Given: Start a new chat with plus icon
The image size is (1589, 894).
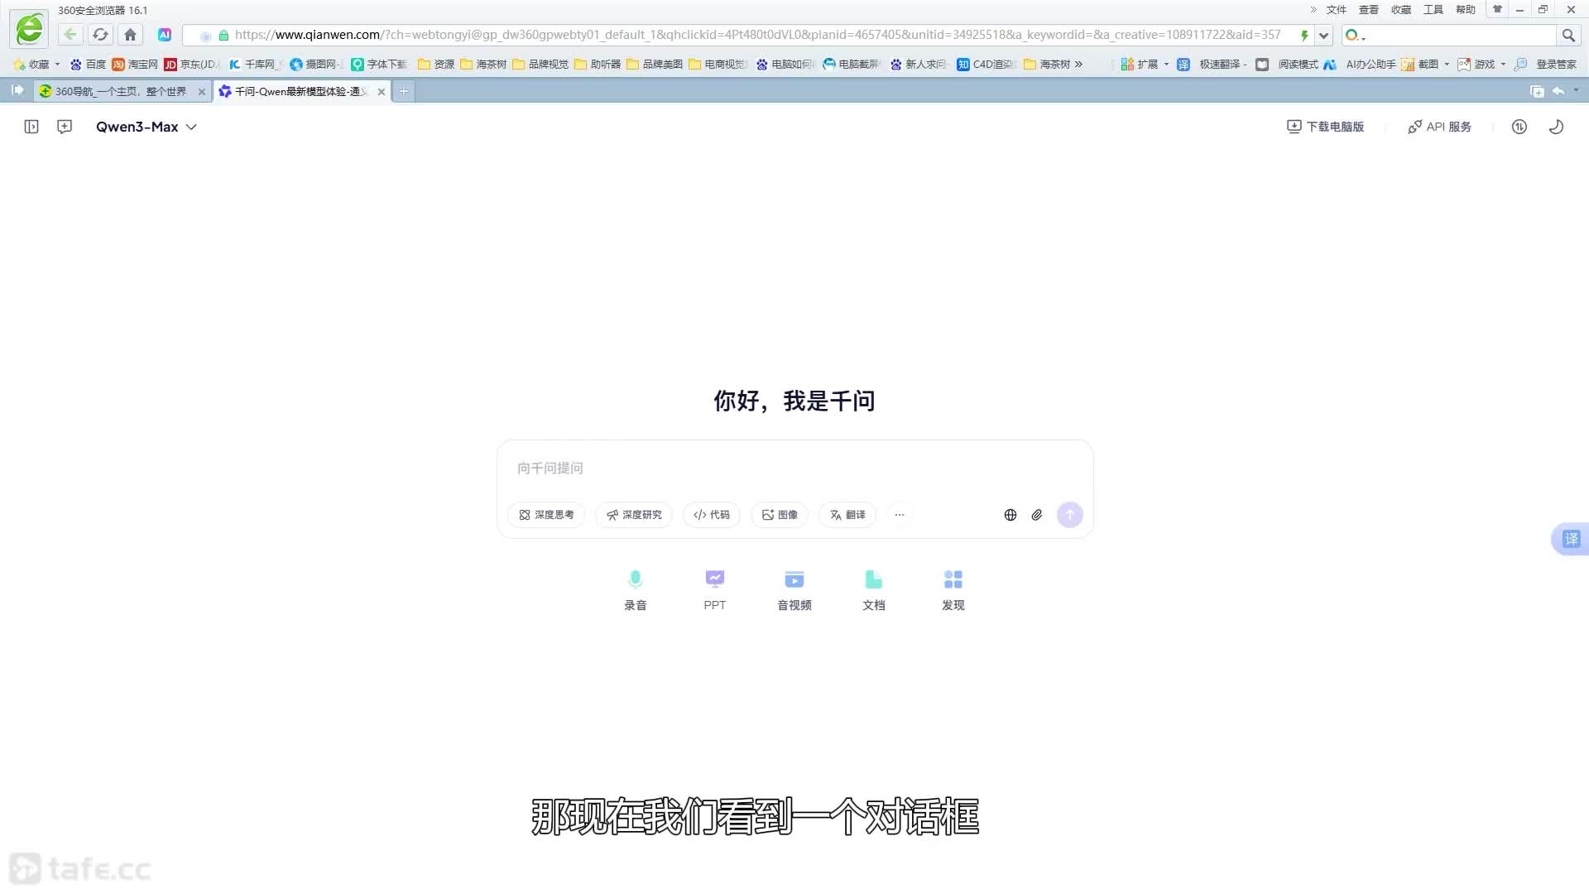Looking at the screenshot, I should click(x=65, y=127).
